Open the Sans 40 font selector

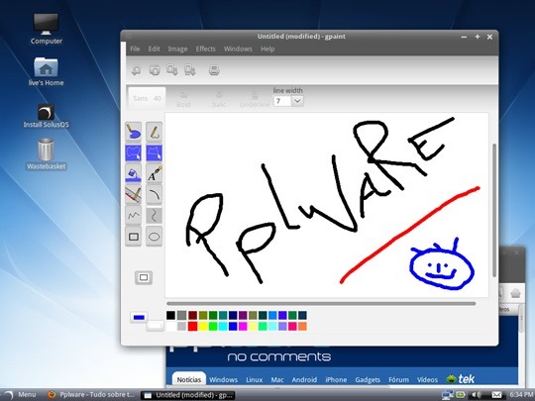(147, 98)
